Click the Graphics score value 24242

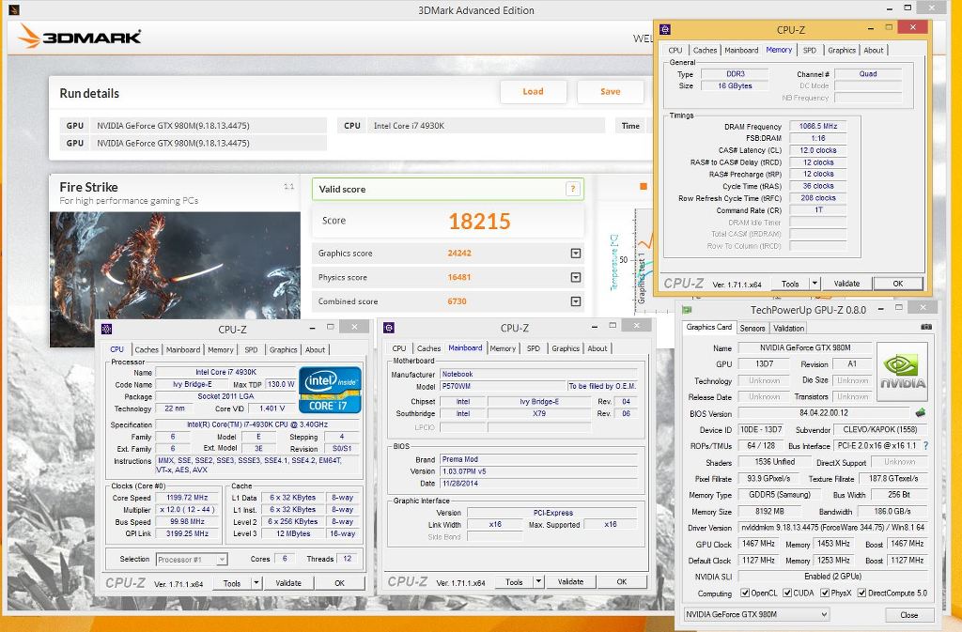click(459, 254)
